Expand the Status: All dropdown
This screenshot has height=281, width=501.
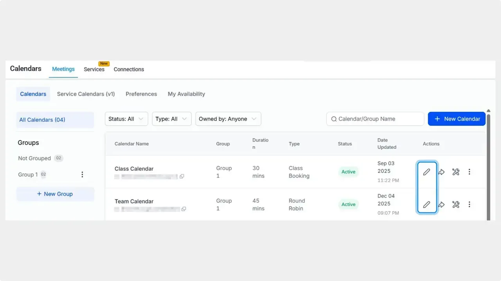[x=126, y=119]
